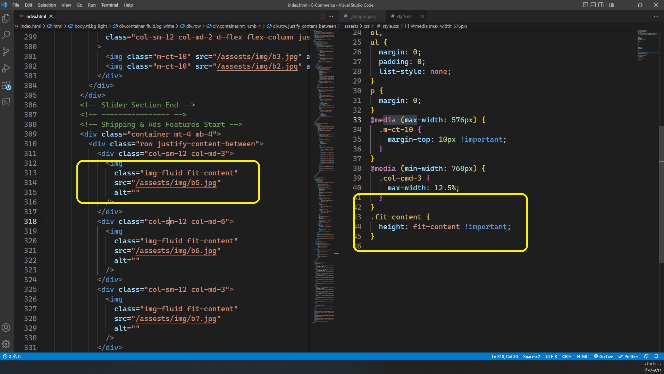Open the /assests/img/b3.jpg link
The image size is (664, 374).
257,56
